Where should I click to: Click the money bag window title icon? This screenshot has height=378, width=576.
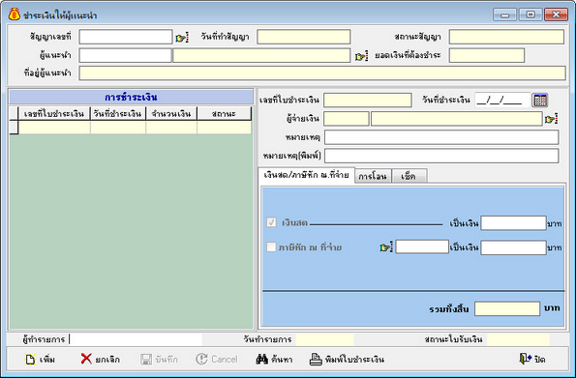[x=14, y=15]
